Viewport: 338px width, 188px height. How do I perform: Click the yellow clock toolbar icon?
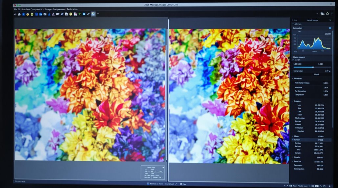click(x=71, y=14)
